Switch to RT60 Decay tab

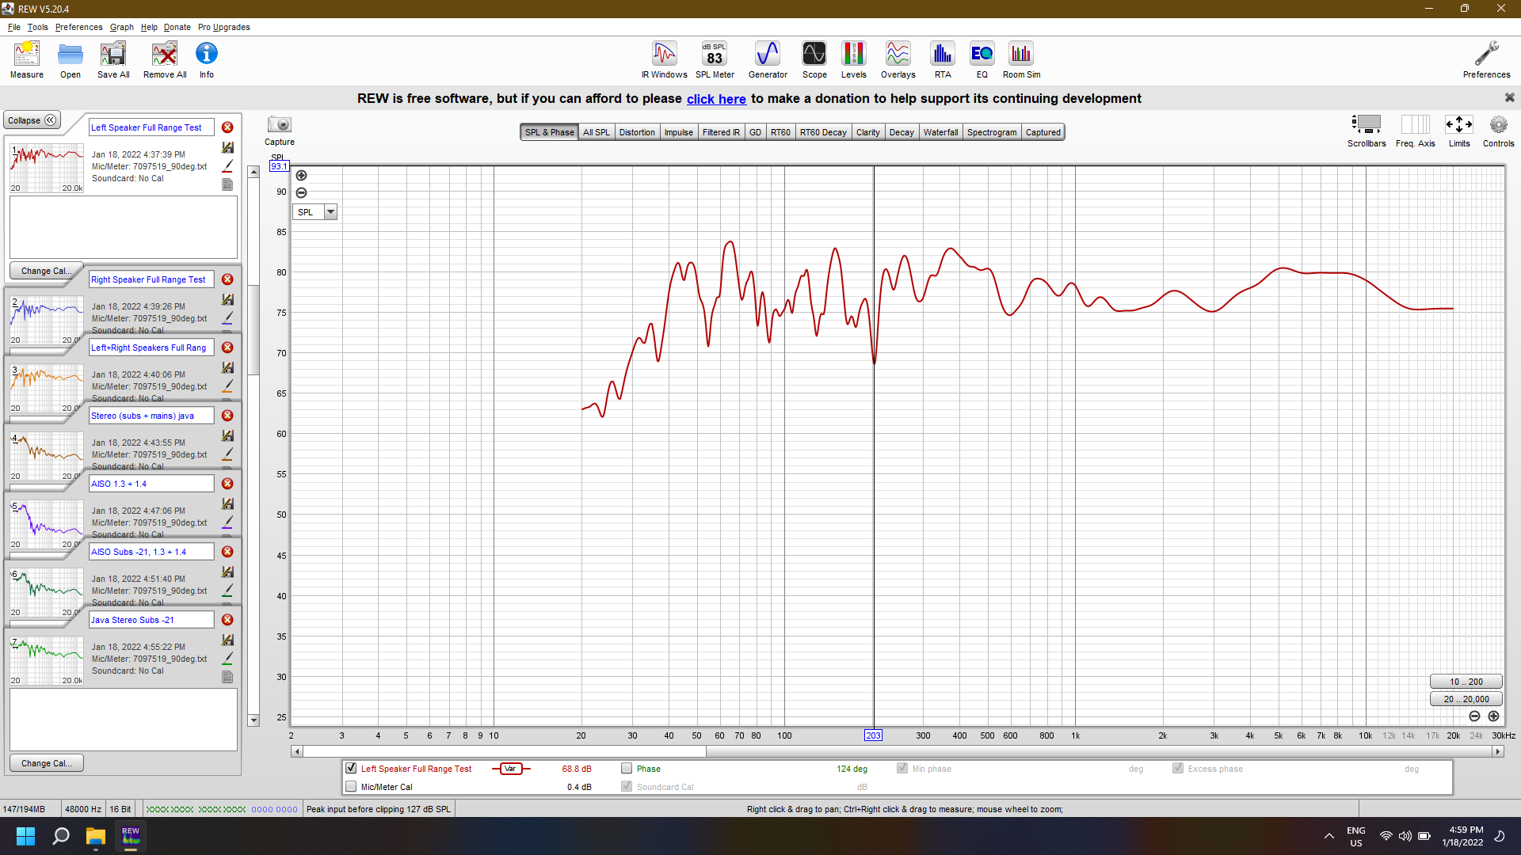click(x=823, y=132)
